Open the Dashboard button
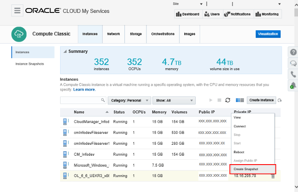The image size is (298, 192). click(188, 14)
